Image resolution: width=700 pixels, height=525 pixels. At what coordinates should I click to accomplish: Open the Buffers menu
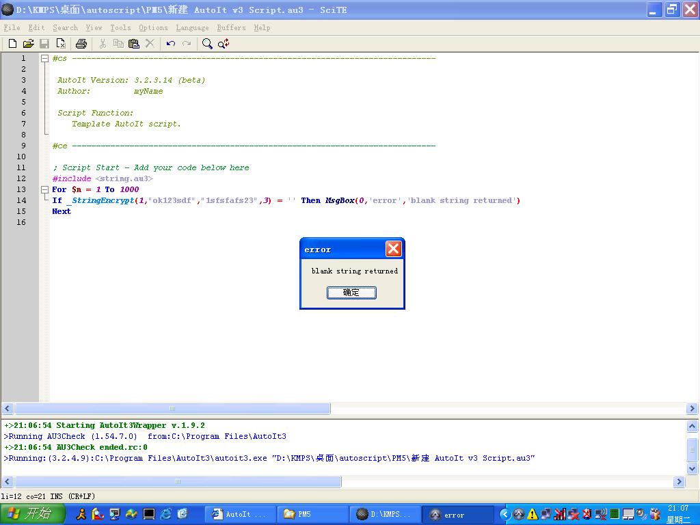[231, 28]
